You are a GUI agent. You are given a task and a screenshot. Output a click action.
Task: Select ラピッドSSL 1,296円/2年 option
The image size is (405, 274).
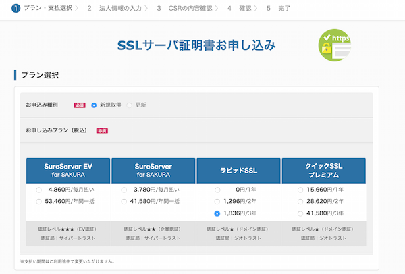pyautogui.click(x=217, y=202)
